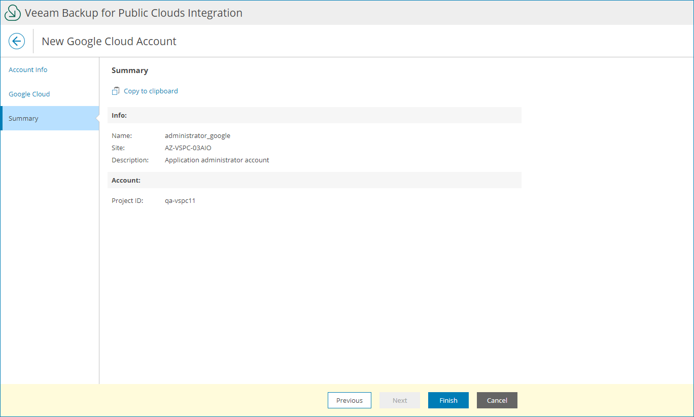Click the Application administrator account description text
694x417 pixels.
217,160
